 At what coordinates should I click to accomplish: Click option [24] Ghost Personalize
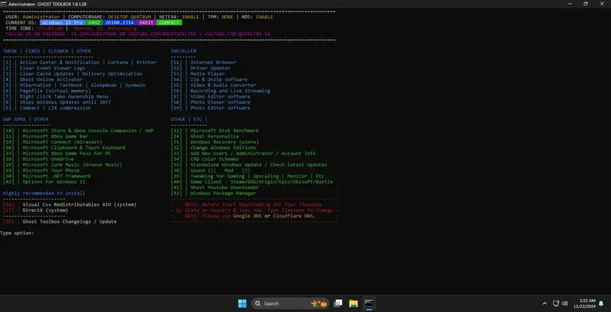[205, 137]
